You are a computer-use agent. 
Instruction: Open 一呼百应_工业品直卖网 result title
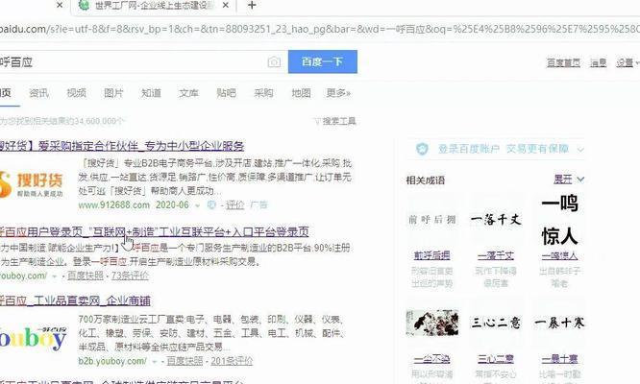pyautogui.click(x=75, y=300)
